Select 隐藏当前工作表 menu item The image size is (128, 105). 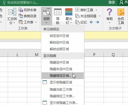point(63,89)
